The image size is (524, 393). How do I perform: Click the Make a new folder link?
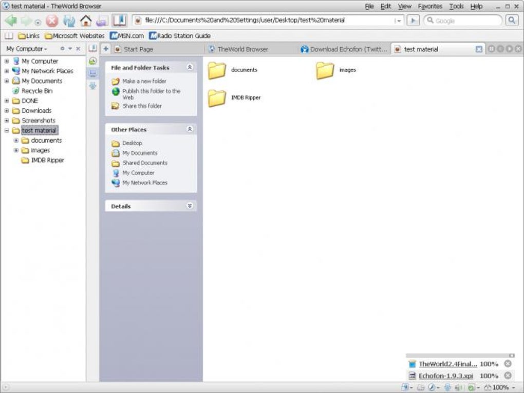144,81
